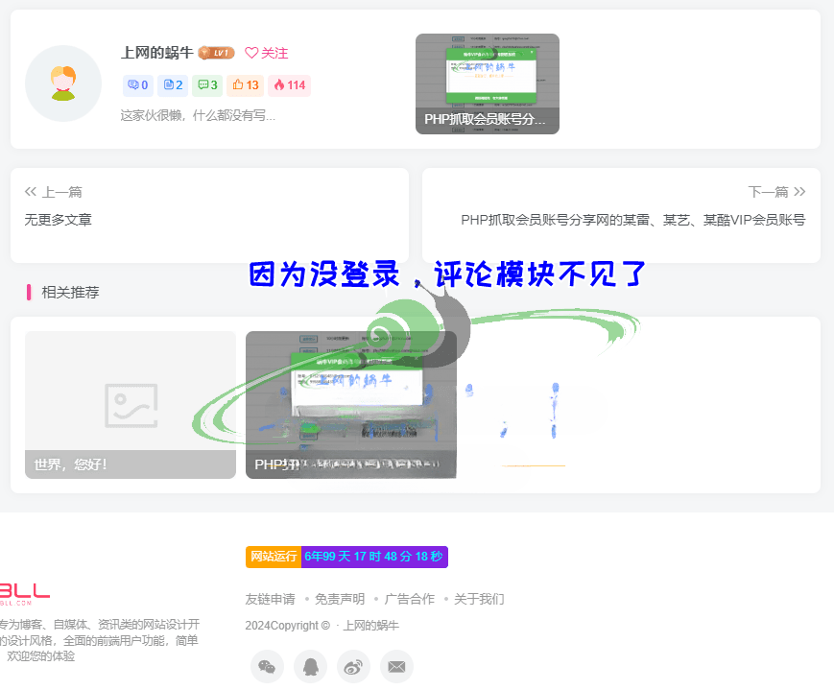Click the 友链申请 footer link
The width and height of the screenshot is (834, 690).
[270, 599]
